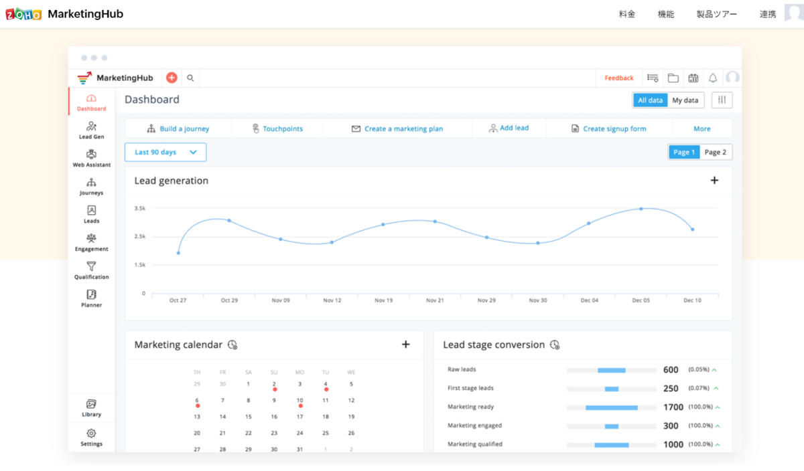
Task: Open the search magnifier icon
Action: (190, 78)
